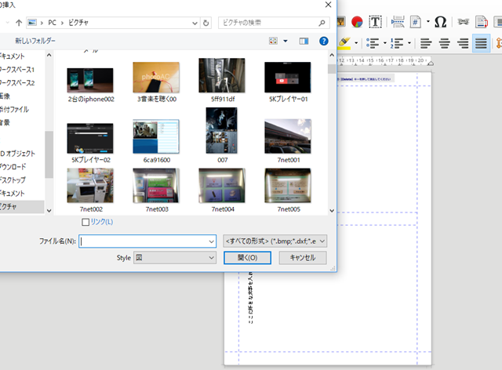
Task: Click the キャンセル button
Action: point(303,258)
